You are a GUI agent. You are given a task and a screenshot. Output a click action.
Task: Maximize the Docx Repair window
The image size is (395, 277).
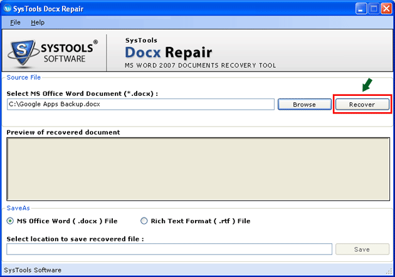[372, 9]
